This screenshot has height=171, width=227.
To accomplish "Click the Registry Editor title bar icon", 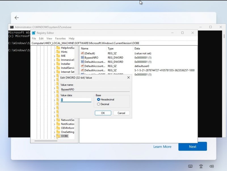I will tap(34, 33).
